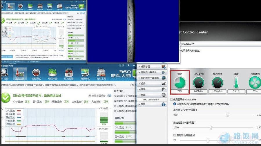Toggle the high-temperature alarm checkbox in small 360 window
Screen dimensions: 261x146
point(53,19)
